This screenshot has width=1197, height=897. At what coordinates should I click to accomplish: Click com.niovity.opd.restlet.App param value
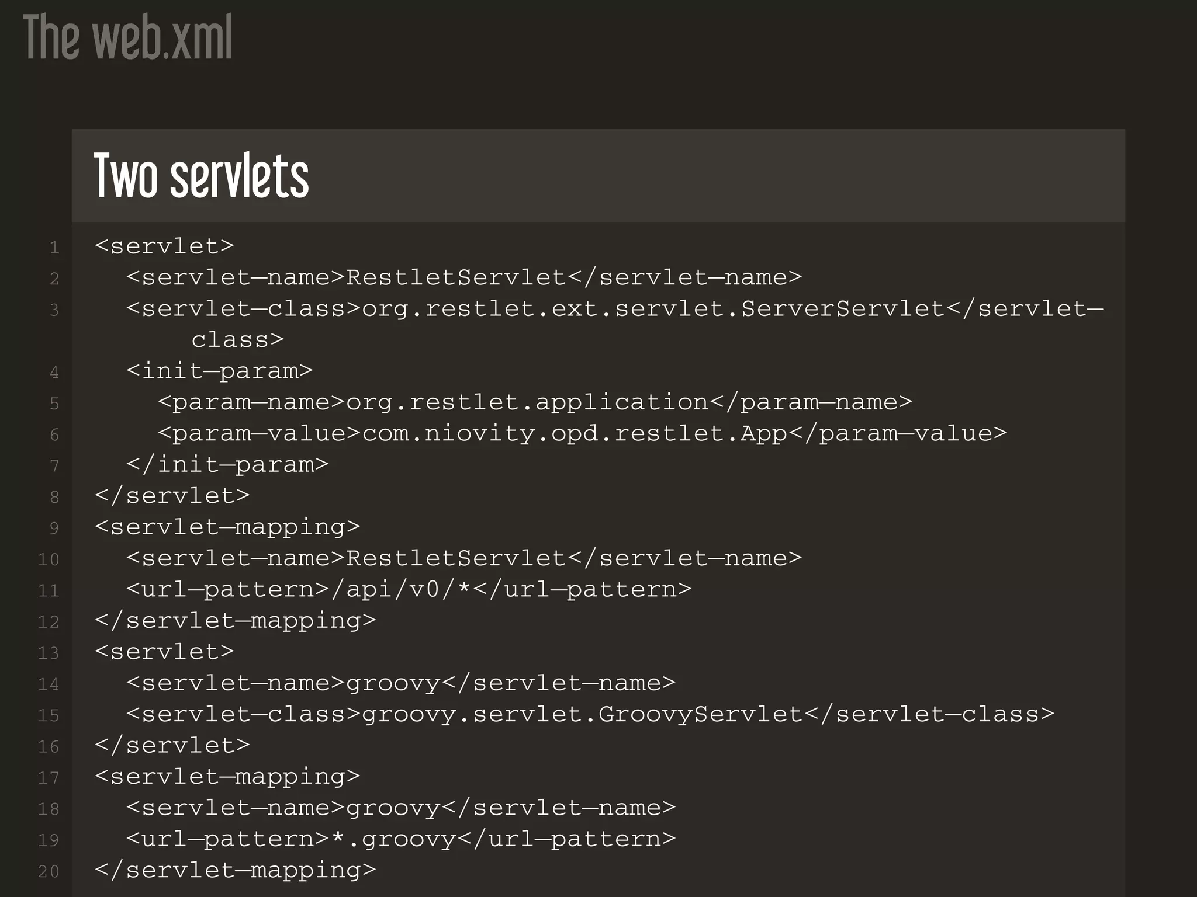point(575,433)
